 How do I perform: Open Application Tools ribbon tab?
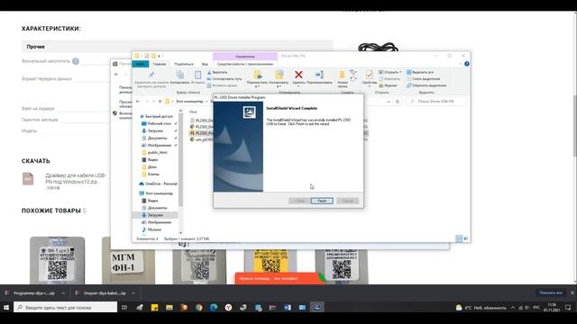tap(245, 64)
